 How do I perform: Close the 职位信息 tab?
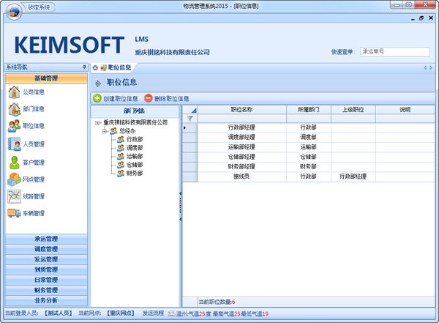tap(95, 67)
